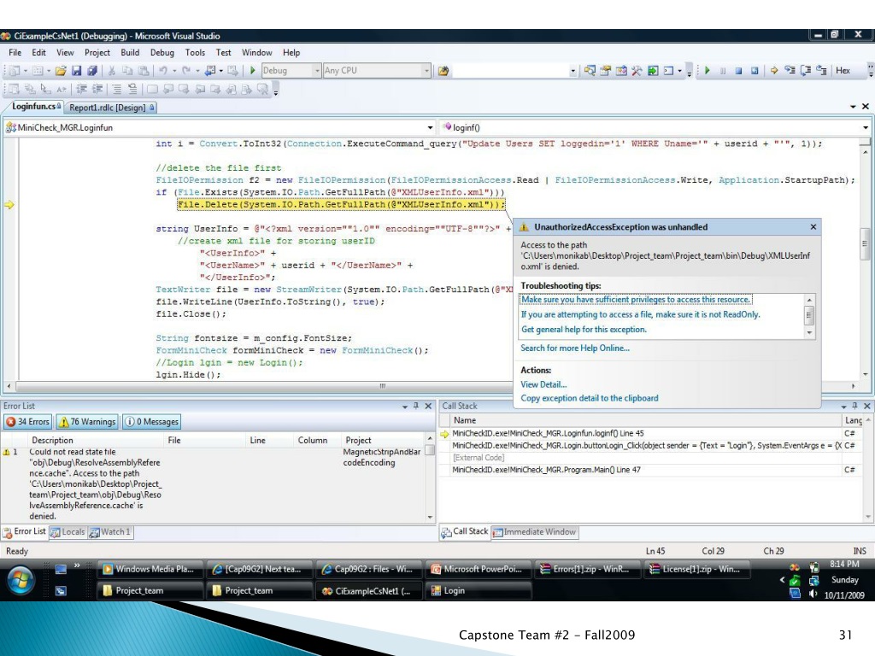Click 'If you are attempting to access a file' tip
Screen dimensions: 875x656
[640, 314]
